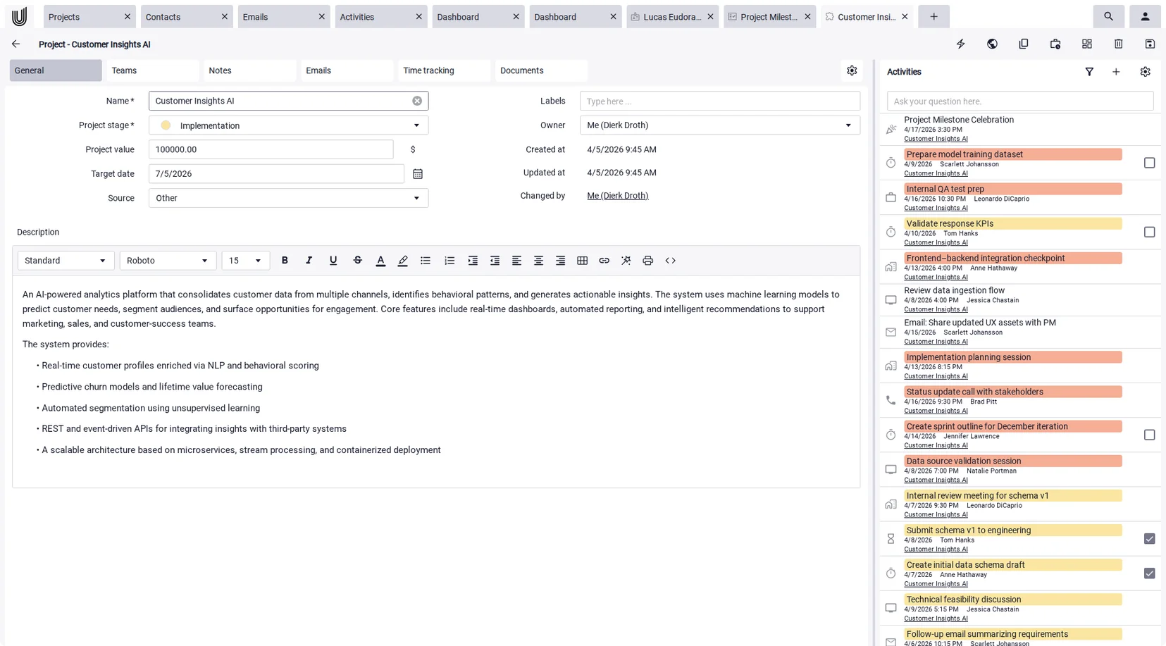Open the user profile menu
This screenshot has width=1166, height=646.
click(x=1145, y=16)
